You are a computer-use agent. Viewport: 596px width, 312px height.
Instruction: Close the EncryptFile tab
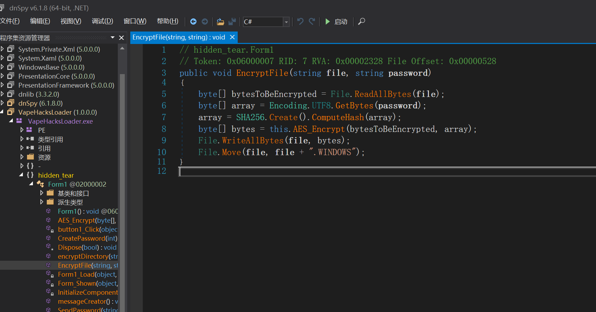point(233,37)
